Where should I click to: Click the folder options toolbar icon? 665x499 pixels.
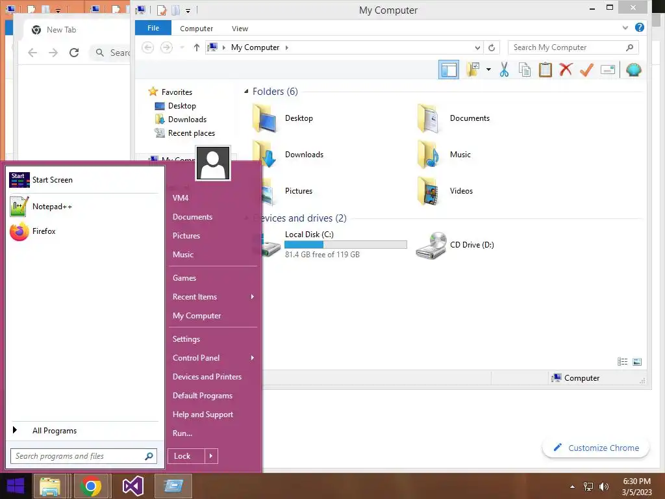pyautogui.click(x=473, y=70)
